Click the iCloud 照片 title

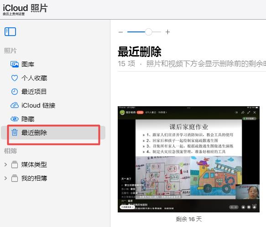(25, 8)
